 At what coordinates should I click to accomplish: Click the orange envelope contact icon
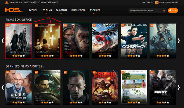pyautogui.click(x=157, y=2)
